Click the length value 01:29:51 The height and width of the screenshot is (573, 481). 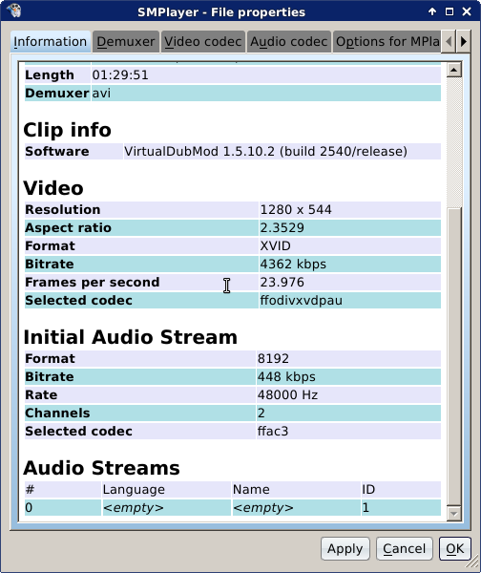click(120, 74)
